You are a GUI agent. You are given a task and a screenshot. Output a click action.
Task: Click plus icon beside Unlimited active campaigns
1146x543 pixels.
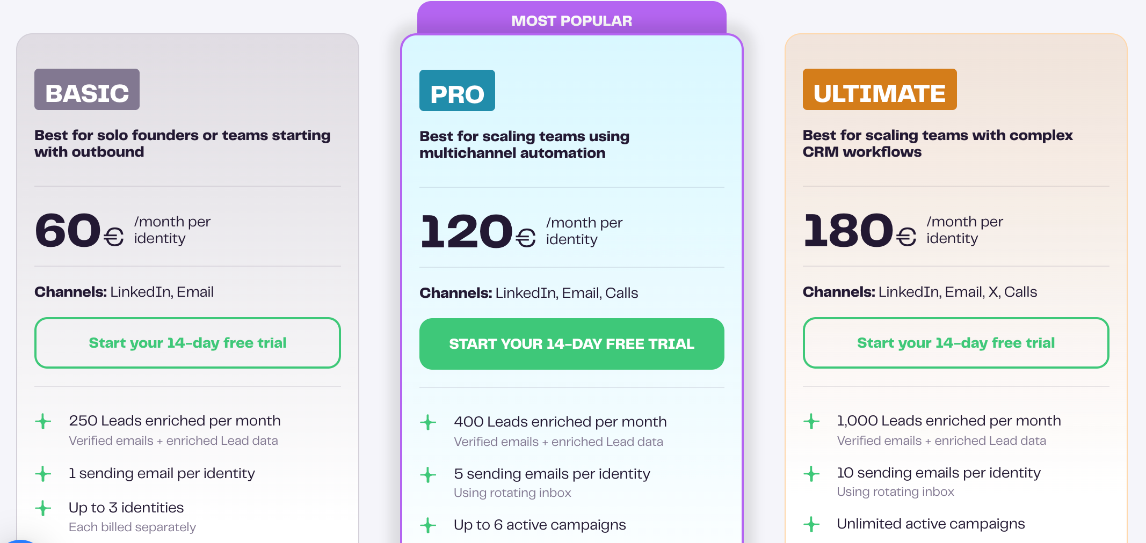[x=811, y=524]
